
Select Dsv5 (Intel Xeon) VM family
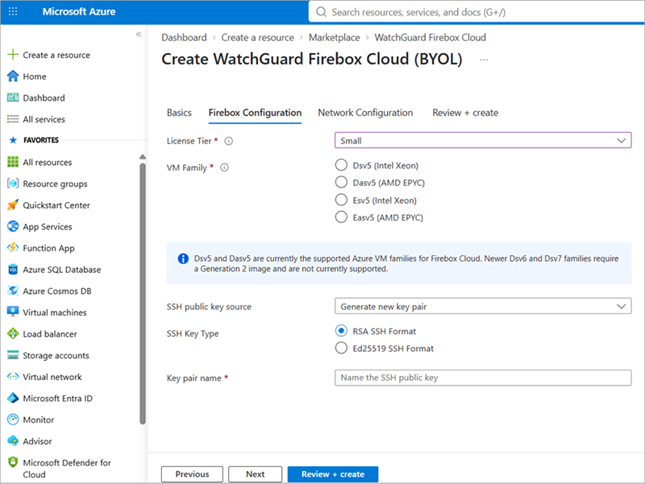(341, 165)
